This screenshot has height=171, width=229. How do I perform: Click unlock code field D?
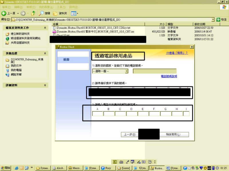click(x=132, y=113)
